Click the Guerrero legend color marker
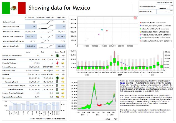Image resolution: width=176 pixels, height=123 pixels. tap(140, 26)
